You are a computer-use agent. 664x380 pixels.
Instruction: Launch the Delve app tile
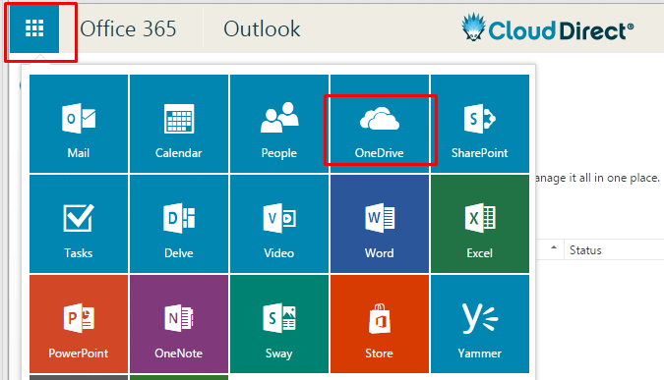pyautogui.click(x=179, y=224)
